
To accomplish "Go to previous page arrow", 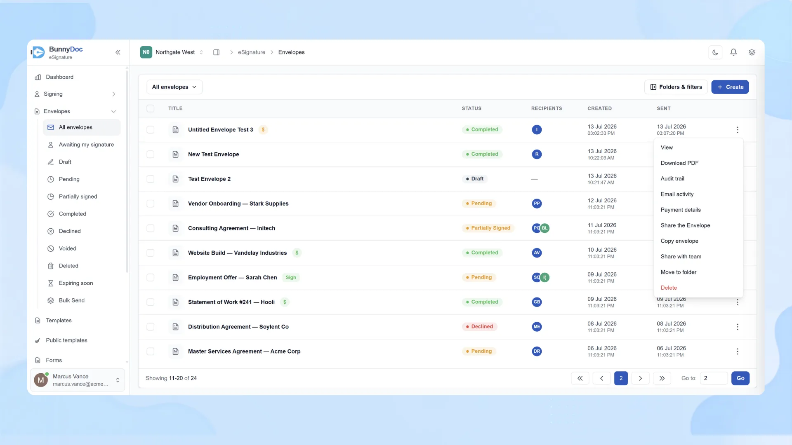I will (601, 378).
